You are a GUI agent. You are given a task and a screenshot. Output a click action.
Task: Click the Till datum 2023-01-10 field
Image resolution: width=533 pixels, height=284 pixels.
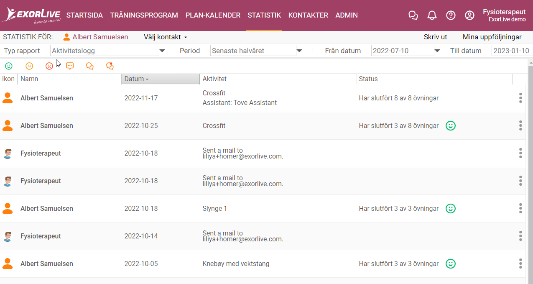(x=512, y=51)
